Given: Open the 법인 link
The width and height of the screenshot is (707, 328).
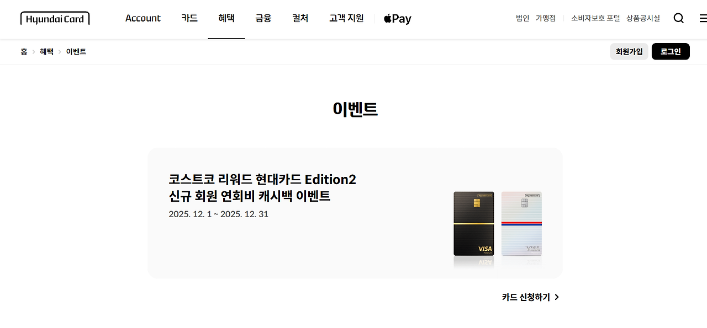Looking at the screenshot, I should [523, 18].
